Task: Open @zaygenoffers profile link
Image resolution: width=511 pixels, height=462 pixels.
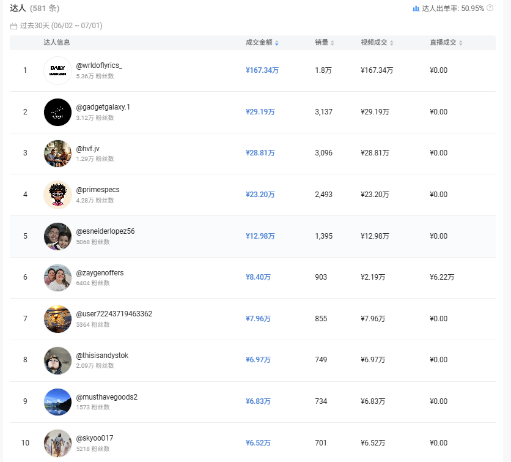Action: pyautogui.click(x=100, y=273)
